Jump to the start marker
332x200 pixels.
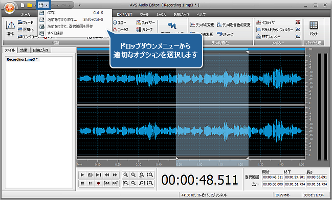pos(107,183)
